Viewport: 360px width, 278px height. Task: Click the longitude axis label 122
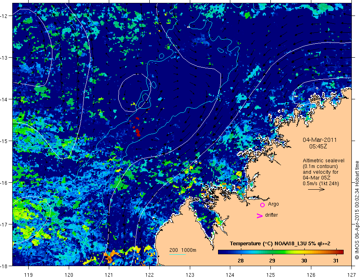[149, 275]
